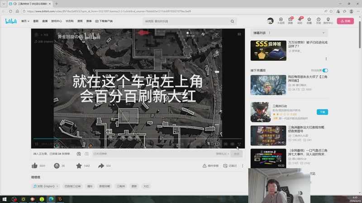Click the plus icon on the video map
The height and width of the screenshot is (203, 362).
217,53
